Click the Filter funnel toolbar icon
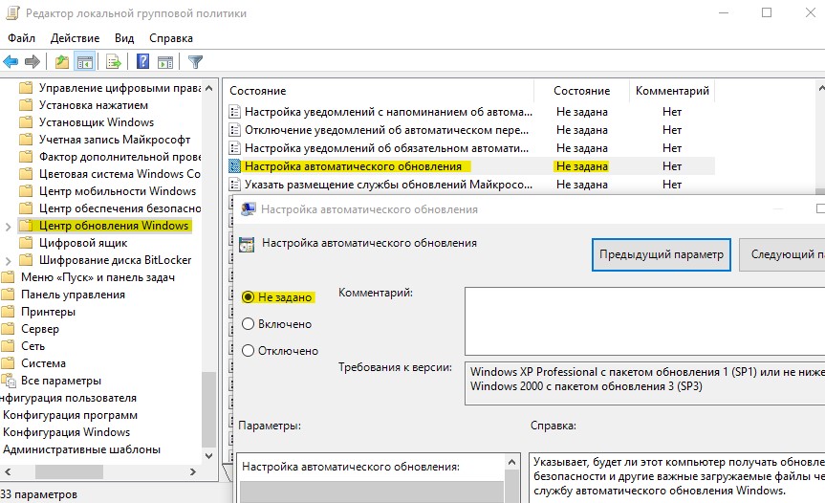The width and height of the screenshot is (825, 503). pyautogui.click(x=195, y=62)
